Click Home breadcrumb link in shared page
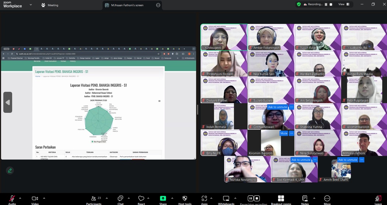Screen dimensions: 387x205 [x=38, y=76]
